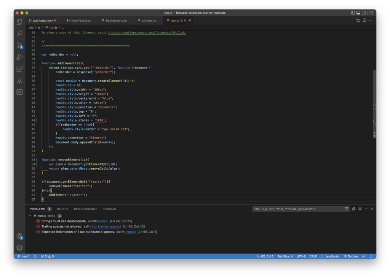
Task: Place cursor on line 44 zIndex string '1000'
Action: (99, 120)
